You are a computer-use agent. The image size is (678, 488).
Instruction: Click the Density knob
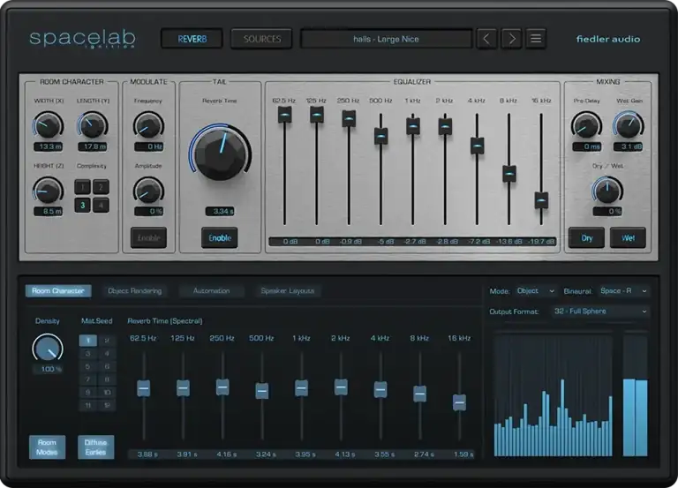tap(48, 348)
